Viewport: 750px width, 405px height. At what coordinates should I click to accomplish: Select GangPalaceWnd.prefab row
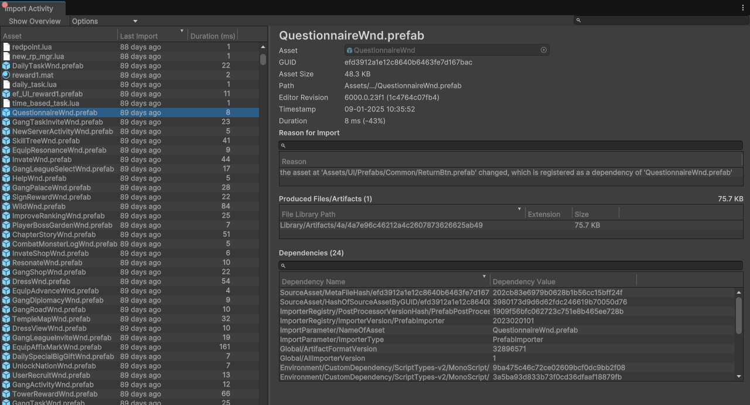coord(51,188)
